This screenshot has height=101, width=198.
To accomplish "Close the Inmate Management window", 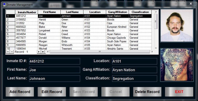I will [191, 4].
